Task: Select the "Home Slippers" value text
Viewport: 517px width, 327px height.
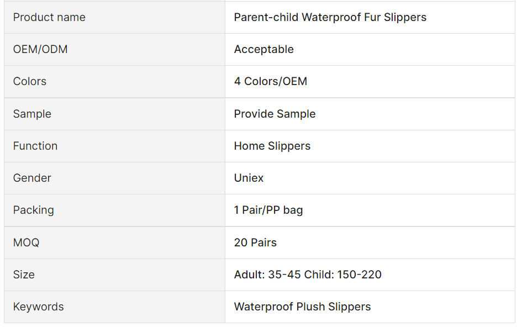Action: pyautogui.click(x=272, y=146)
